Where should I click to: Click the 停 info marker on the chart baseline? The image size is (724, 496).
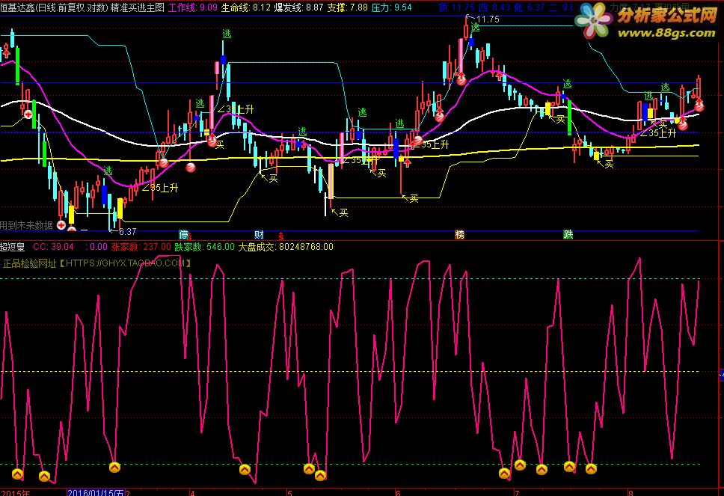click(183, 235)
